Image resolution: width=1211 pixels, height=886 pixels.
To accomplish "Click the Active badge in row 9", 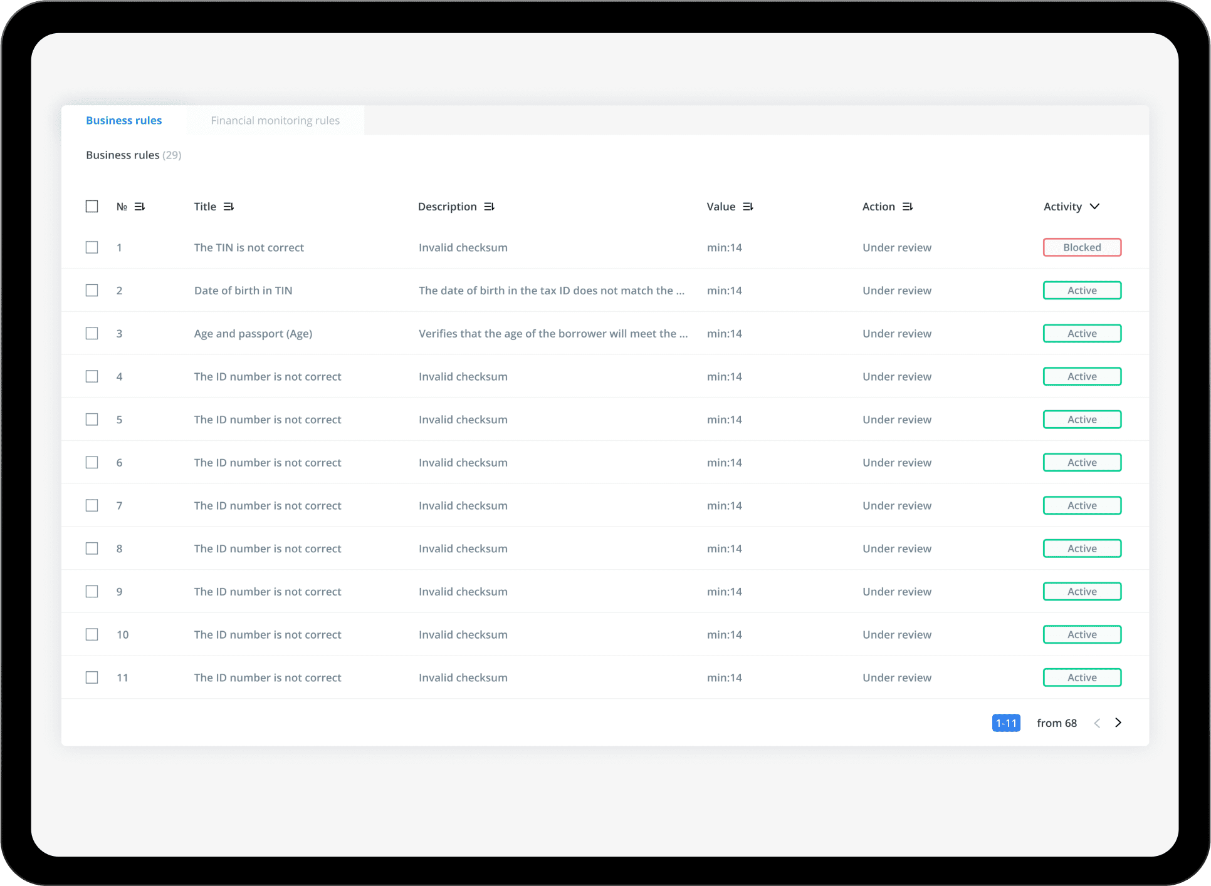I will (1082, 592).
